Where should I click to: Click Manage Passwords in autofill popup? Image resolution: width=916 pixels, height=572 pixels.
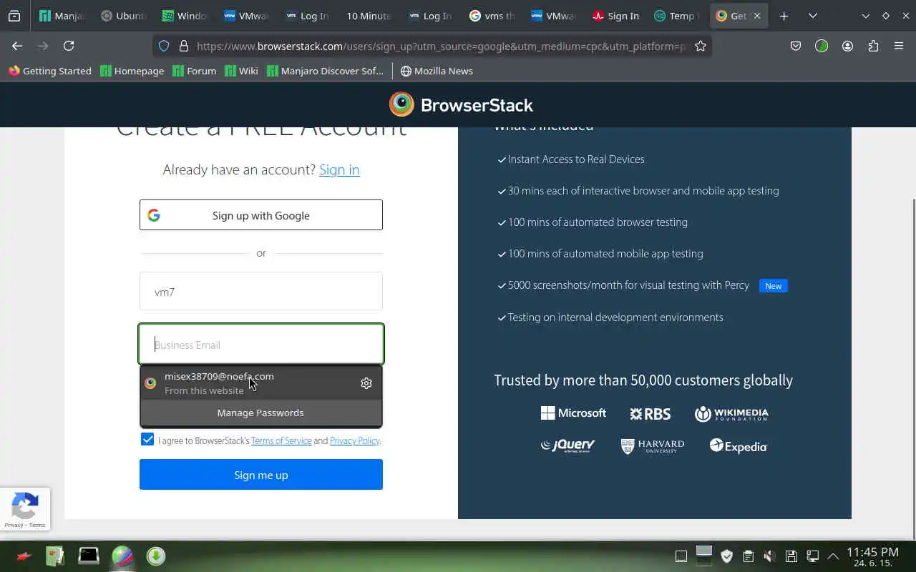coord(260,413)
